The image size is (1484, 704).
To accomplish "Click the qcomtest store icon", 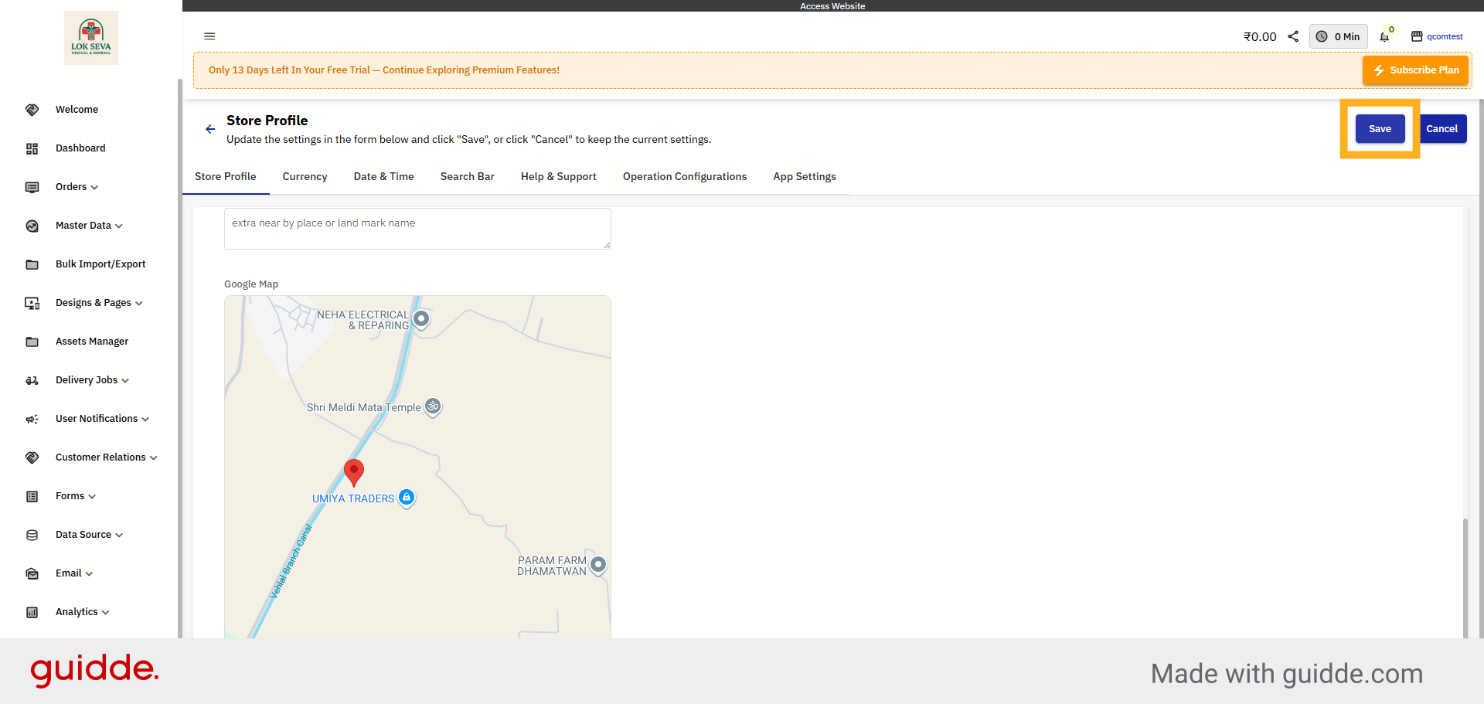I will click(x=1417, y=36).
